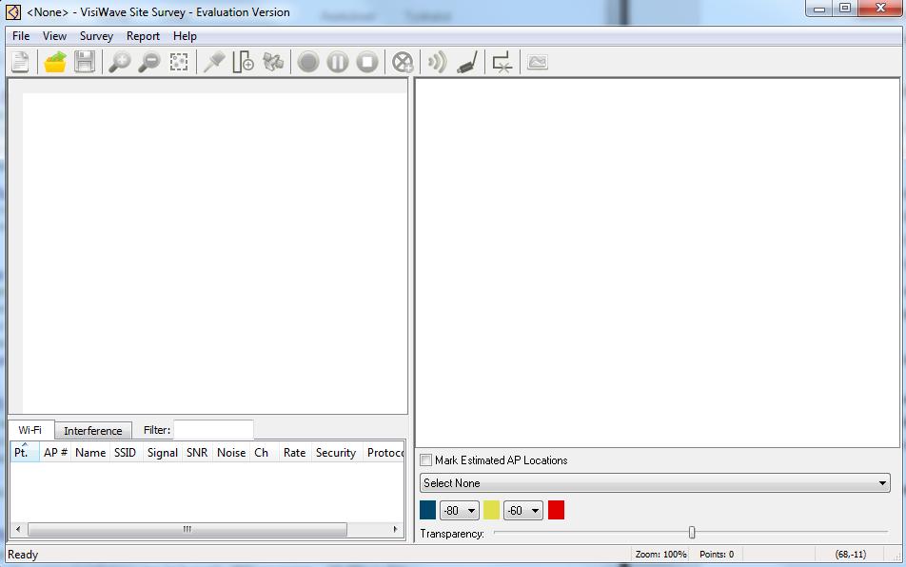This screenshot has width=906, height=567.
Task: Pause the survey capture
Action: [338, 62]
